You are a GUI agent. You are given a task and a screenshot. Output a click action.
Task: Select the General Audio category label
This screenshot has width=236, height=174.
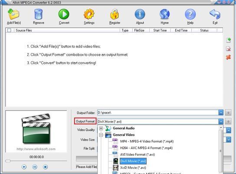[124, 128]
